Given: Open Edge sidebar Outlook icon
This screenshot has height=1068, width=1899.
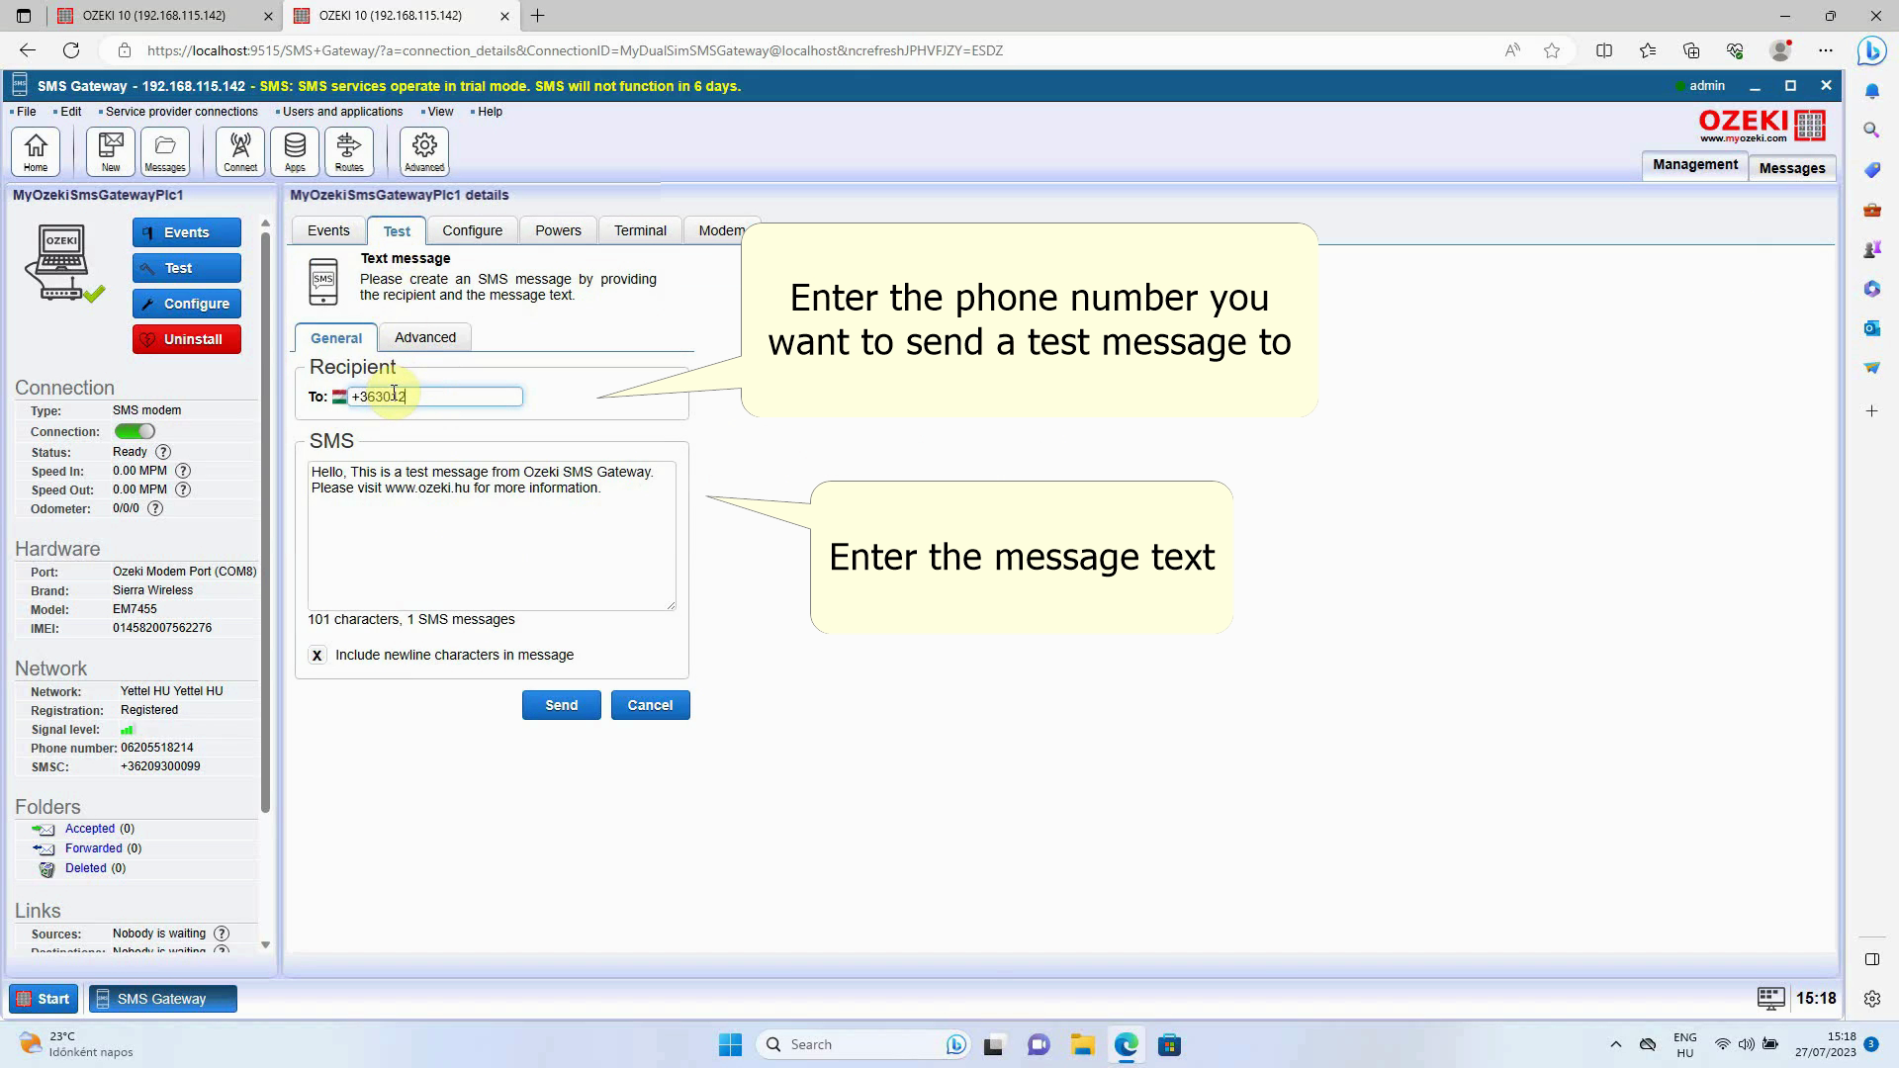Looking at the screenshot, I should (1871, 328).
